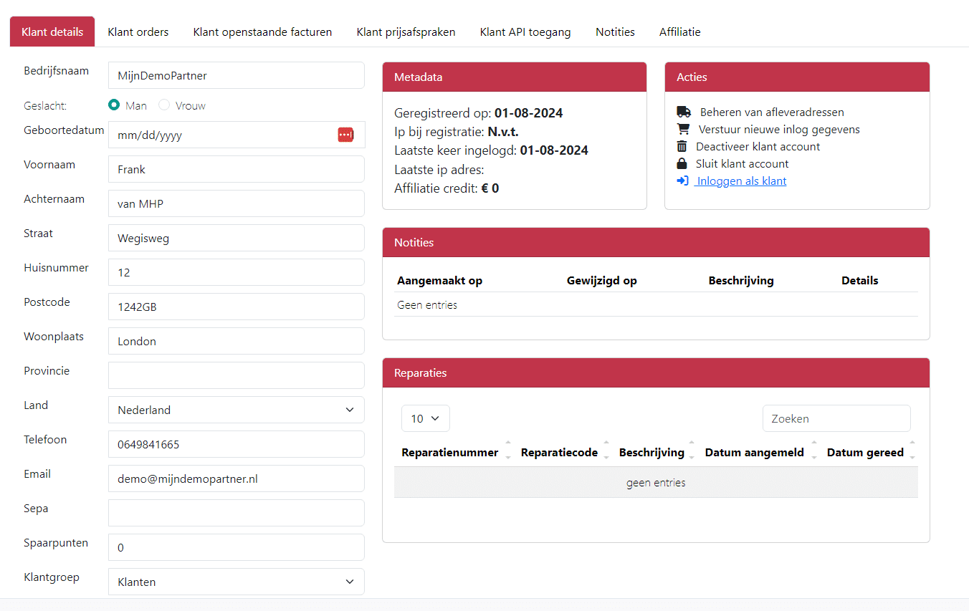The height and width of the screenshot is (611, 969).
Task: Click the Geen entries row in Notities
Action: point(656,304)
